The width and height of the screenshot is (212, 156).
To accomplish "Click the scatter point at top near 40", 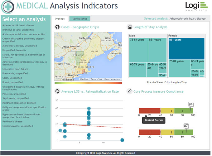I will pyautogui.click(x=89, y=108).
